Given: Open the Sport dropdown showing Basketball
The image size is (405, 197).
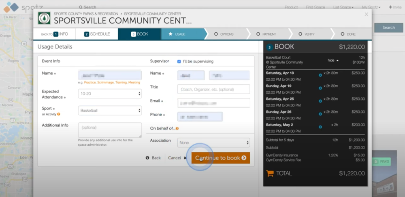Looking at the screenshot, I should point(110,111).
